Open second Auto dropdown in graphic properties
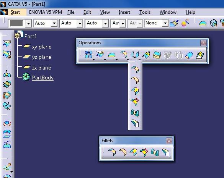 pos(80,23)
